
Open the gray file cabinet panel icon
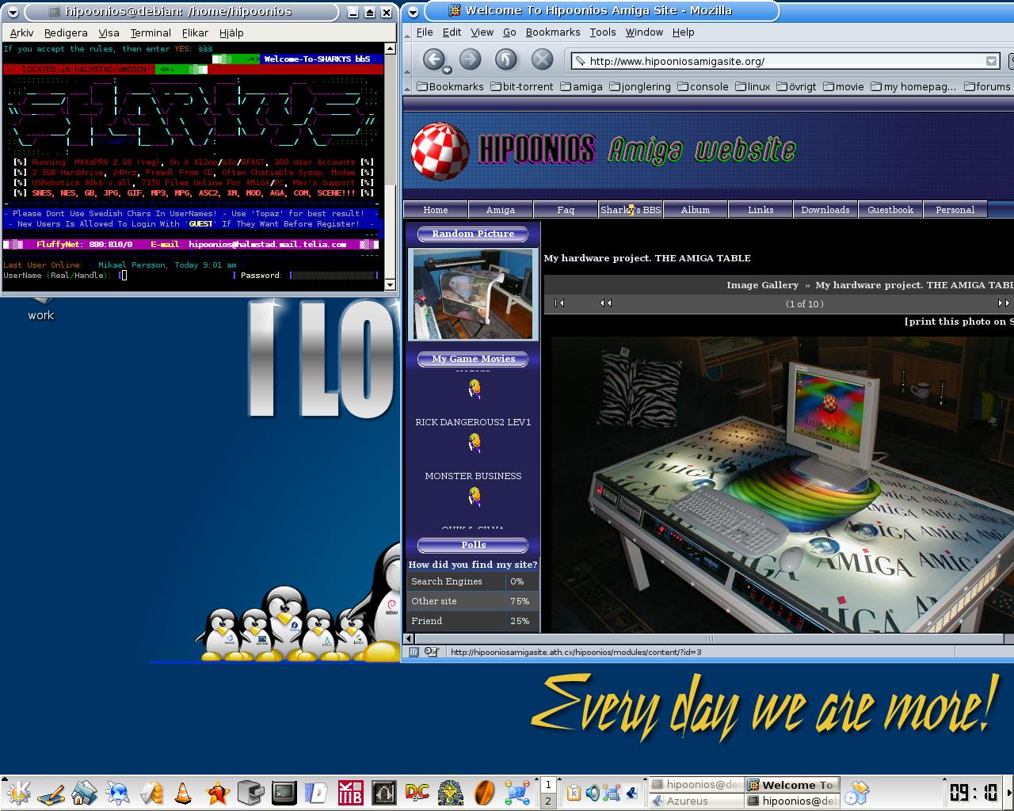click(250, 792)
